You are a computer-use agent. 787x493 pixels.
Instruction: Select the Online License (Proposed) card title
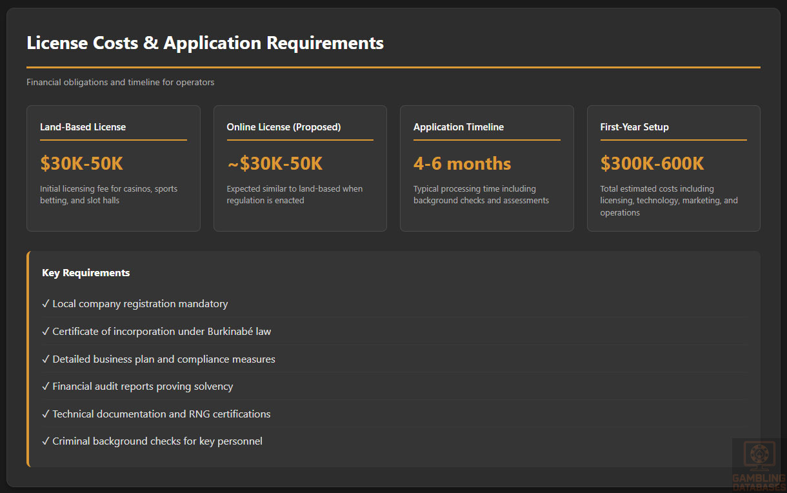click(x=283, y=127)
